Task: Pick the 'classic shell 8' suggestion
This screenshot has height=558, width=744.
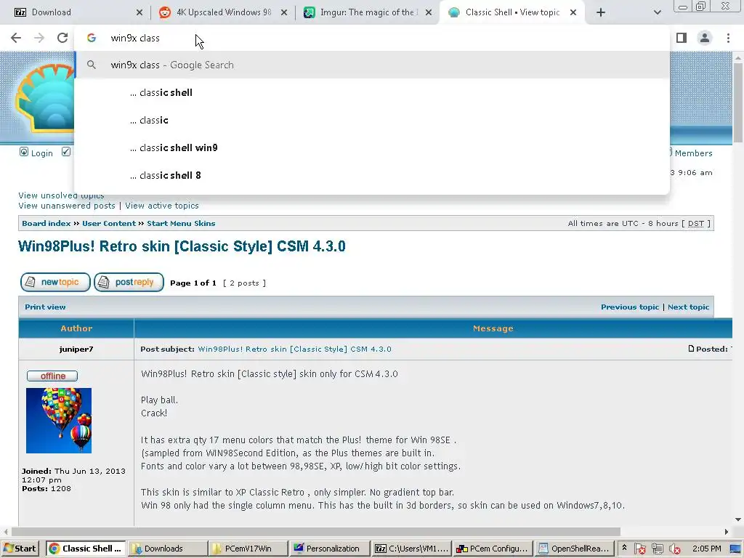Action: click(372, 175)
